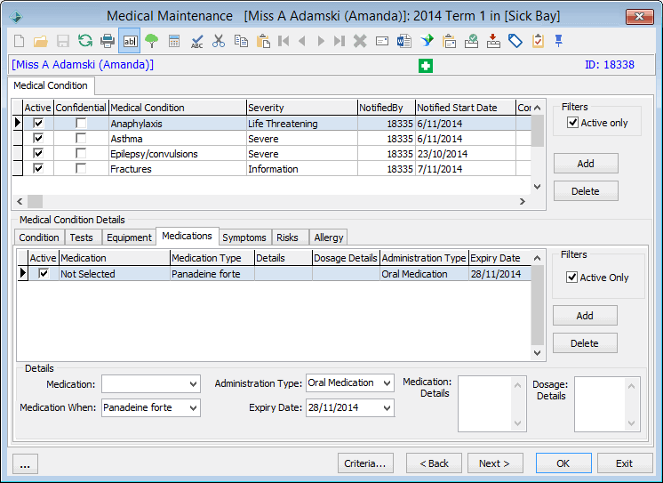Viewport: 663px width, 483px height.
Task: Click the green tree toolbar icon
Action: [151, 41]
